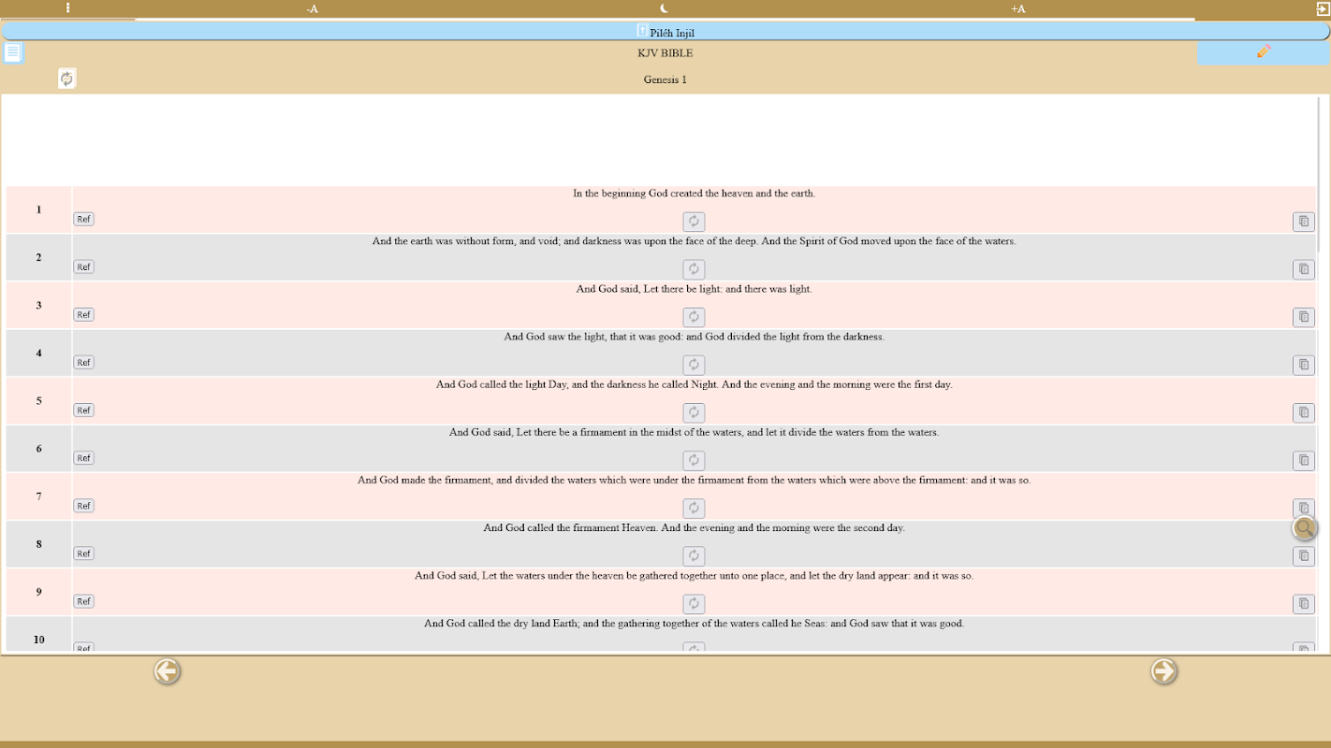This screenshot has width=1331, height=748.
Task: Go to previous chapter with left arrow
Action: tap(168, 671)
